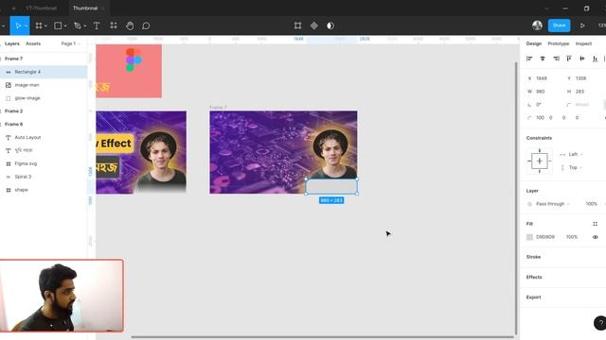The height and width of the screenshot is (340, 606).
Task: Hide the D9D9D9 fill with eye icon
Action: pos(596,237)
